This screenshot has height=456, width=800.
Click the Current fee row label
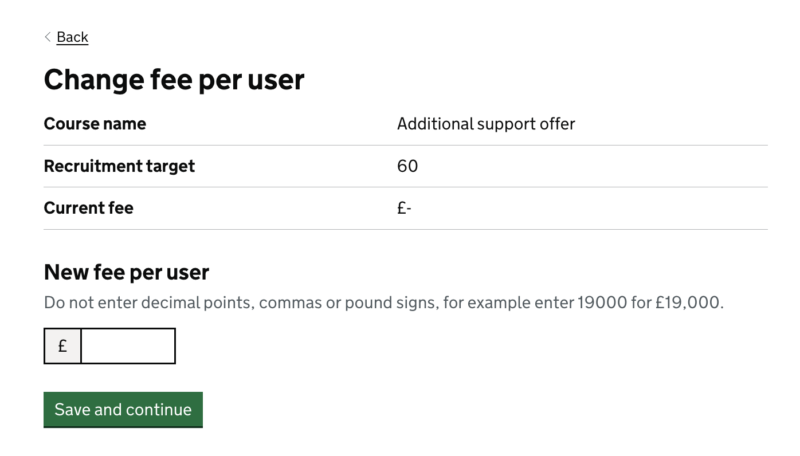[88, 207]
